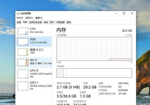Open the 磁盘 0 (C:) disk graph
This screenshot has height=105, width=150.
(x=34, y=52)
